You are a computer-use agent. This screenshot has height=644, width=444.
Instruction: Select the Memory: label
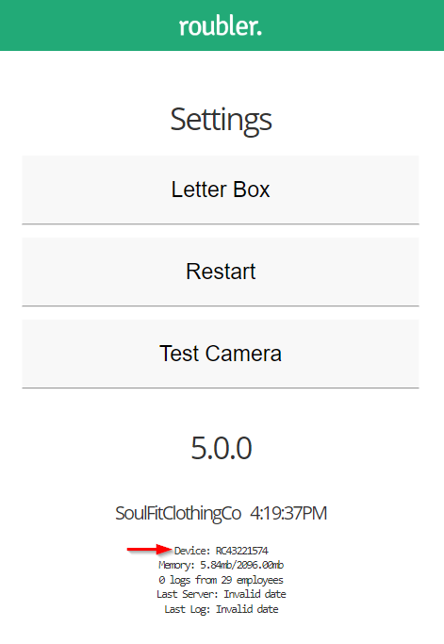[x=176, y=566]
